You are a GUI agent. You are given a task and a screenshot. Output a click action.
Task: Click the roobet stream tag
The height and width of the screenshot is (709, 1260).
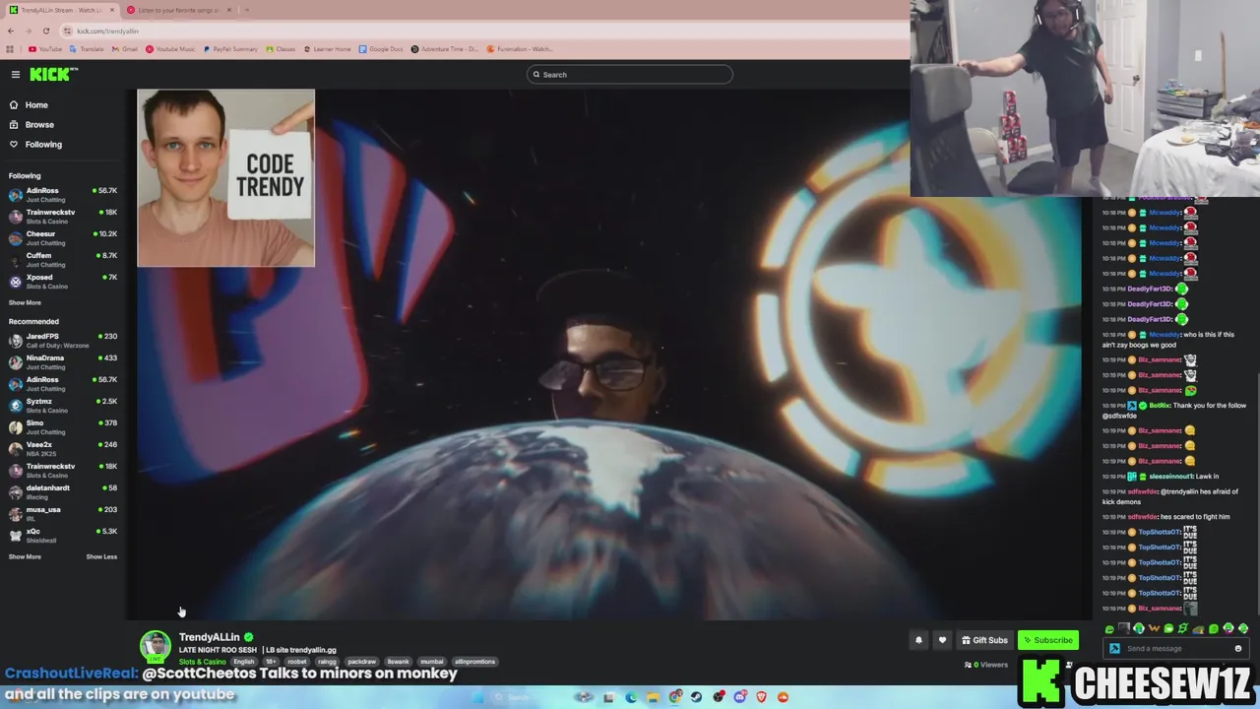(x=297, y=662)
